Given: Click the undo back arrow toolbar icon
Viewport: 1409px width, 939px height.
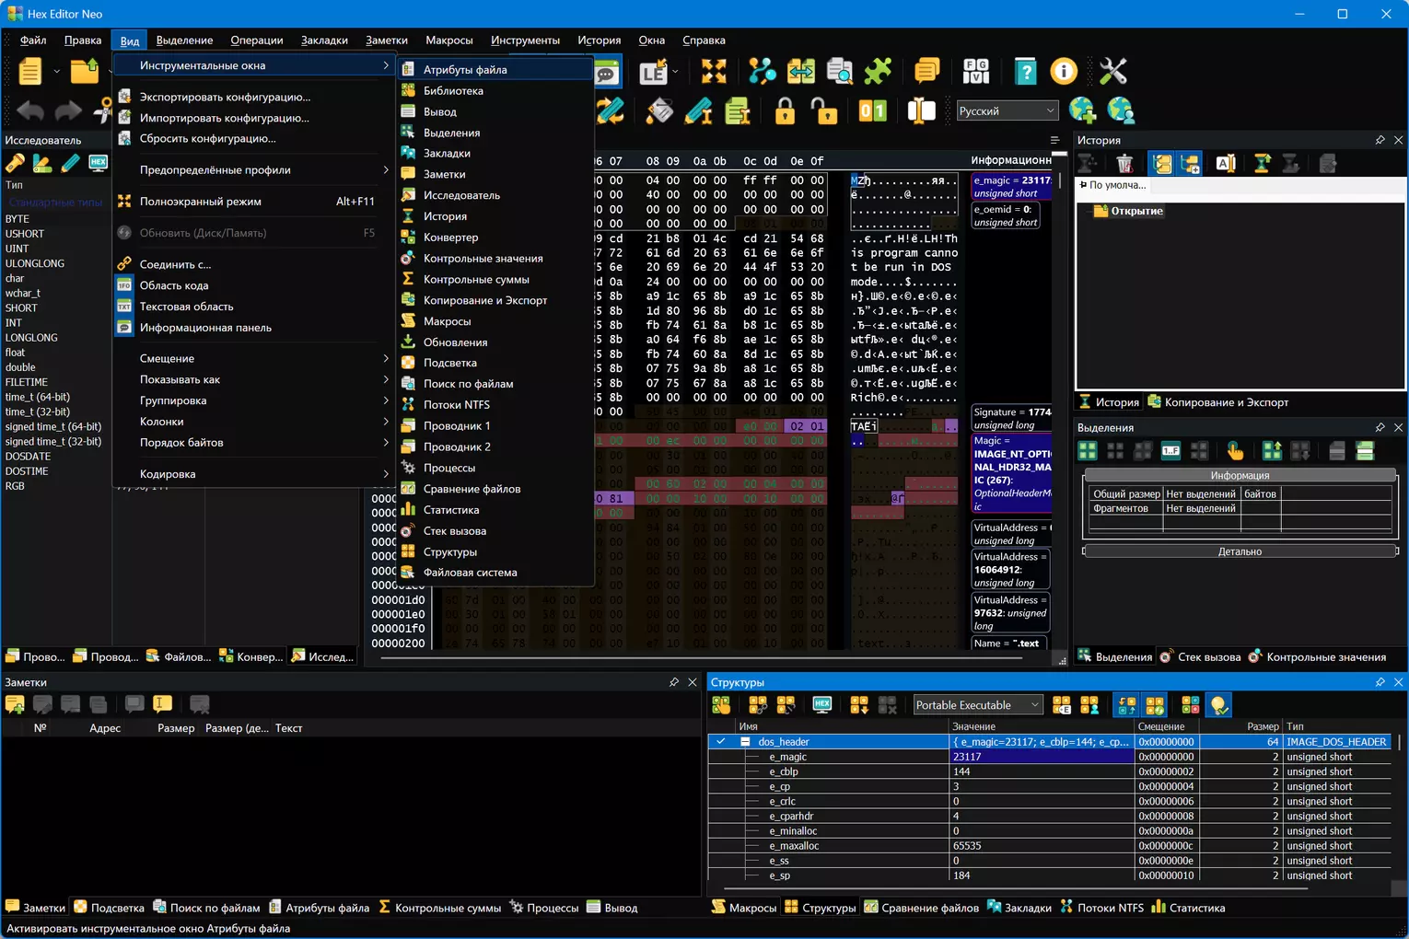Looking at the screenshot, I should pos(30,111).
